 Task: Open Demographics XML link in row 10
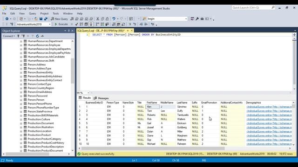point(269,144)
